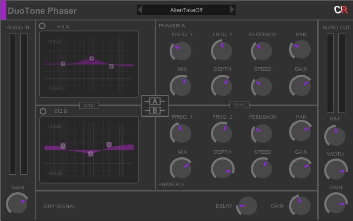Toggle the SYNC button between phasers
353x221 pixels.
click(240, 105)
